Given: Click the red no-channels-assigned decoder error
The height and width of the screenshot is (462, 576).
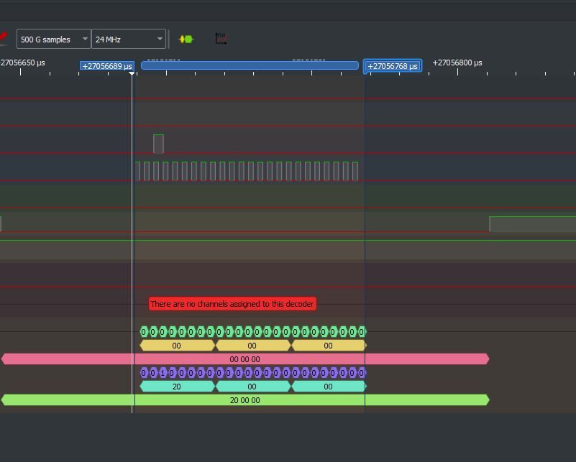Looking at the screenshot, I should click(232, 304).
